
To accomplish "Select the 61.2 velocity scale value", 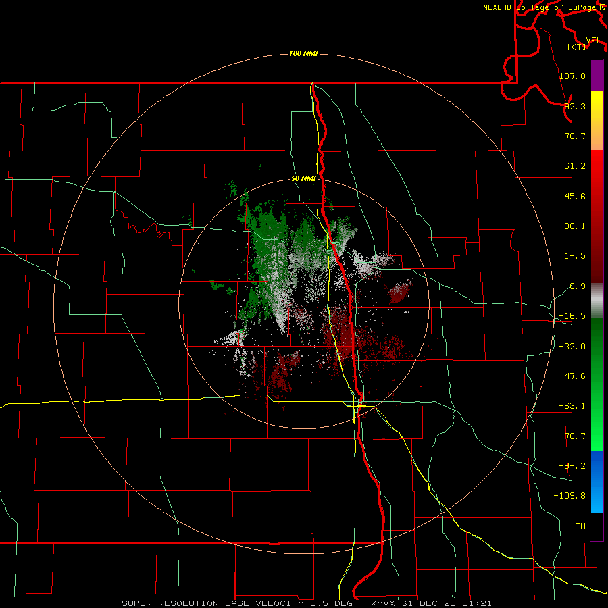I will 575,166.
